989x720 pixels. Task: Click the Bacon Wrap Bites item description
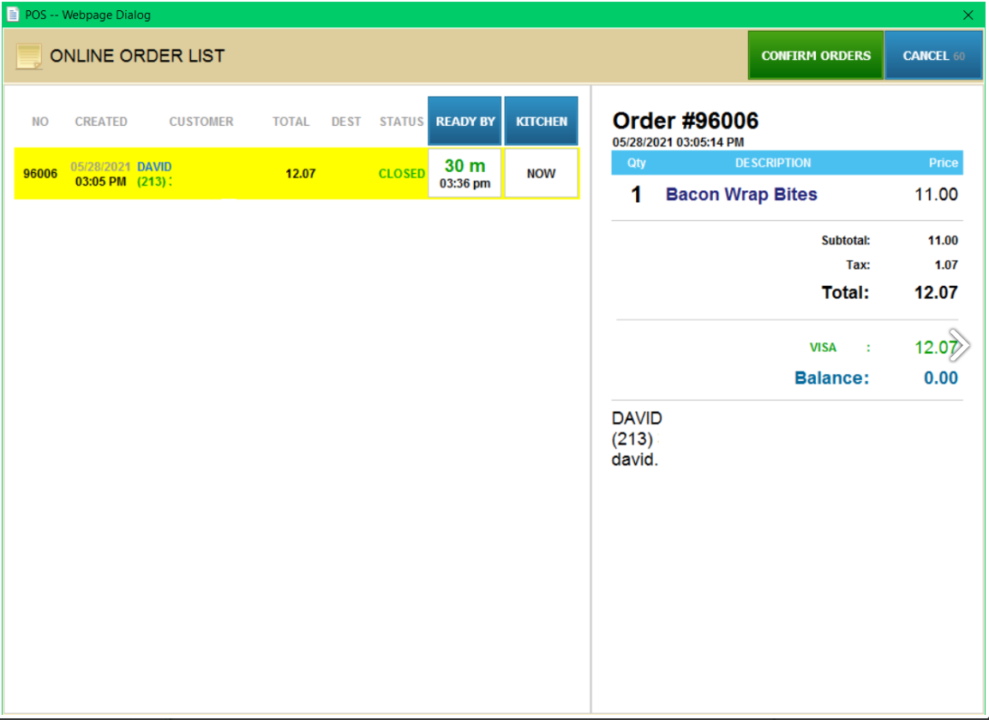[741, 194]
